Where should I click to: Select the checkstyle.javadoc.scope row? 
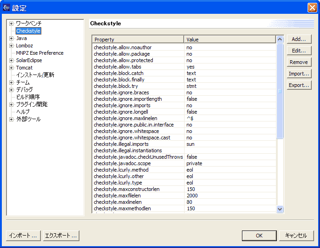coord(184,163)
